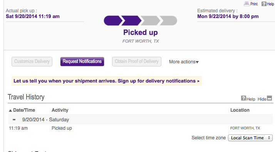Sort by Date/Time column arrow
This screenshot has height=152, width=275.
pyautogui.click(x=10, y=111)
